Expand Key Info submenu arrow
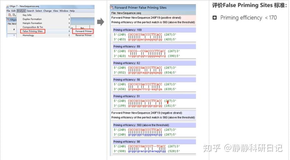 (x=69, y=15)
